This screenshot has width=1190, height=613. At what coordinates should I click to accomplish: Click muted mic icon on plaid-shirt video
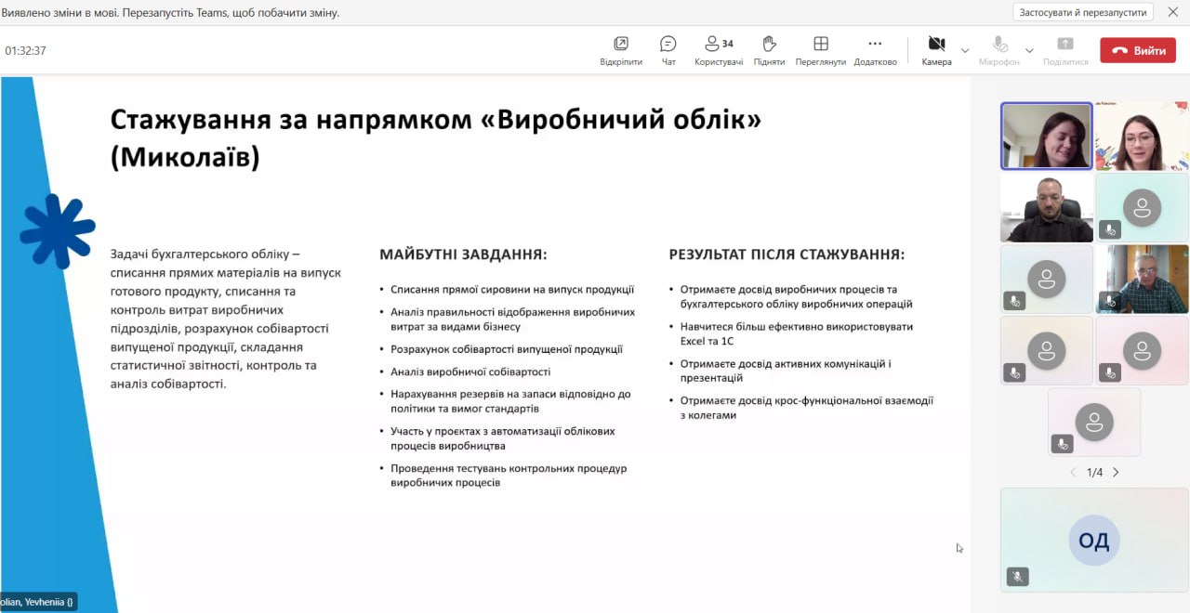pos(1108,301)
